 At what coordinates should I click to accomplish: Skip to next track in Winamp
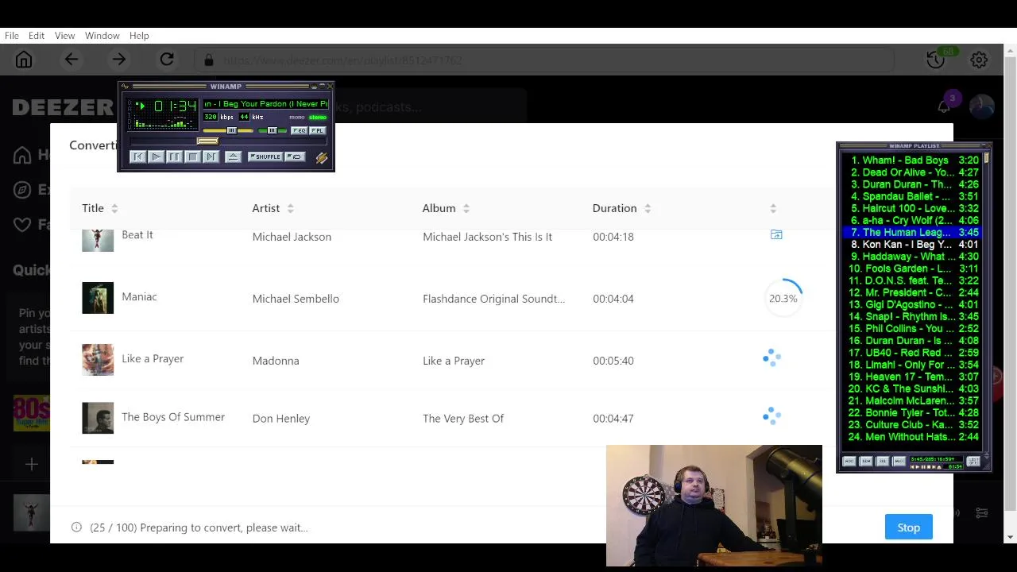210,157
